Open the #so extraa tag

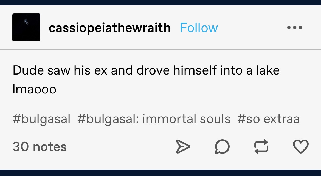tap(268, 119)
